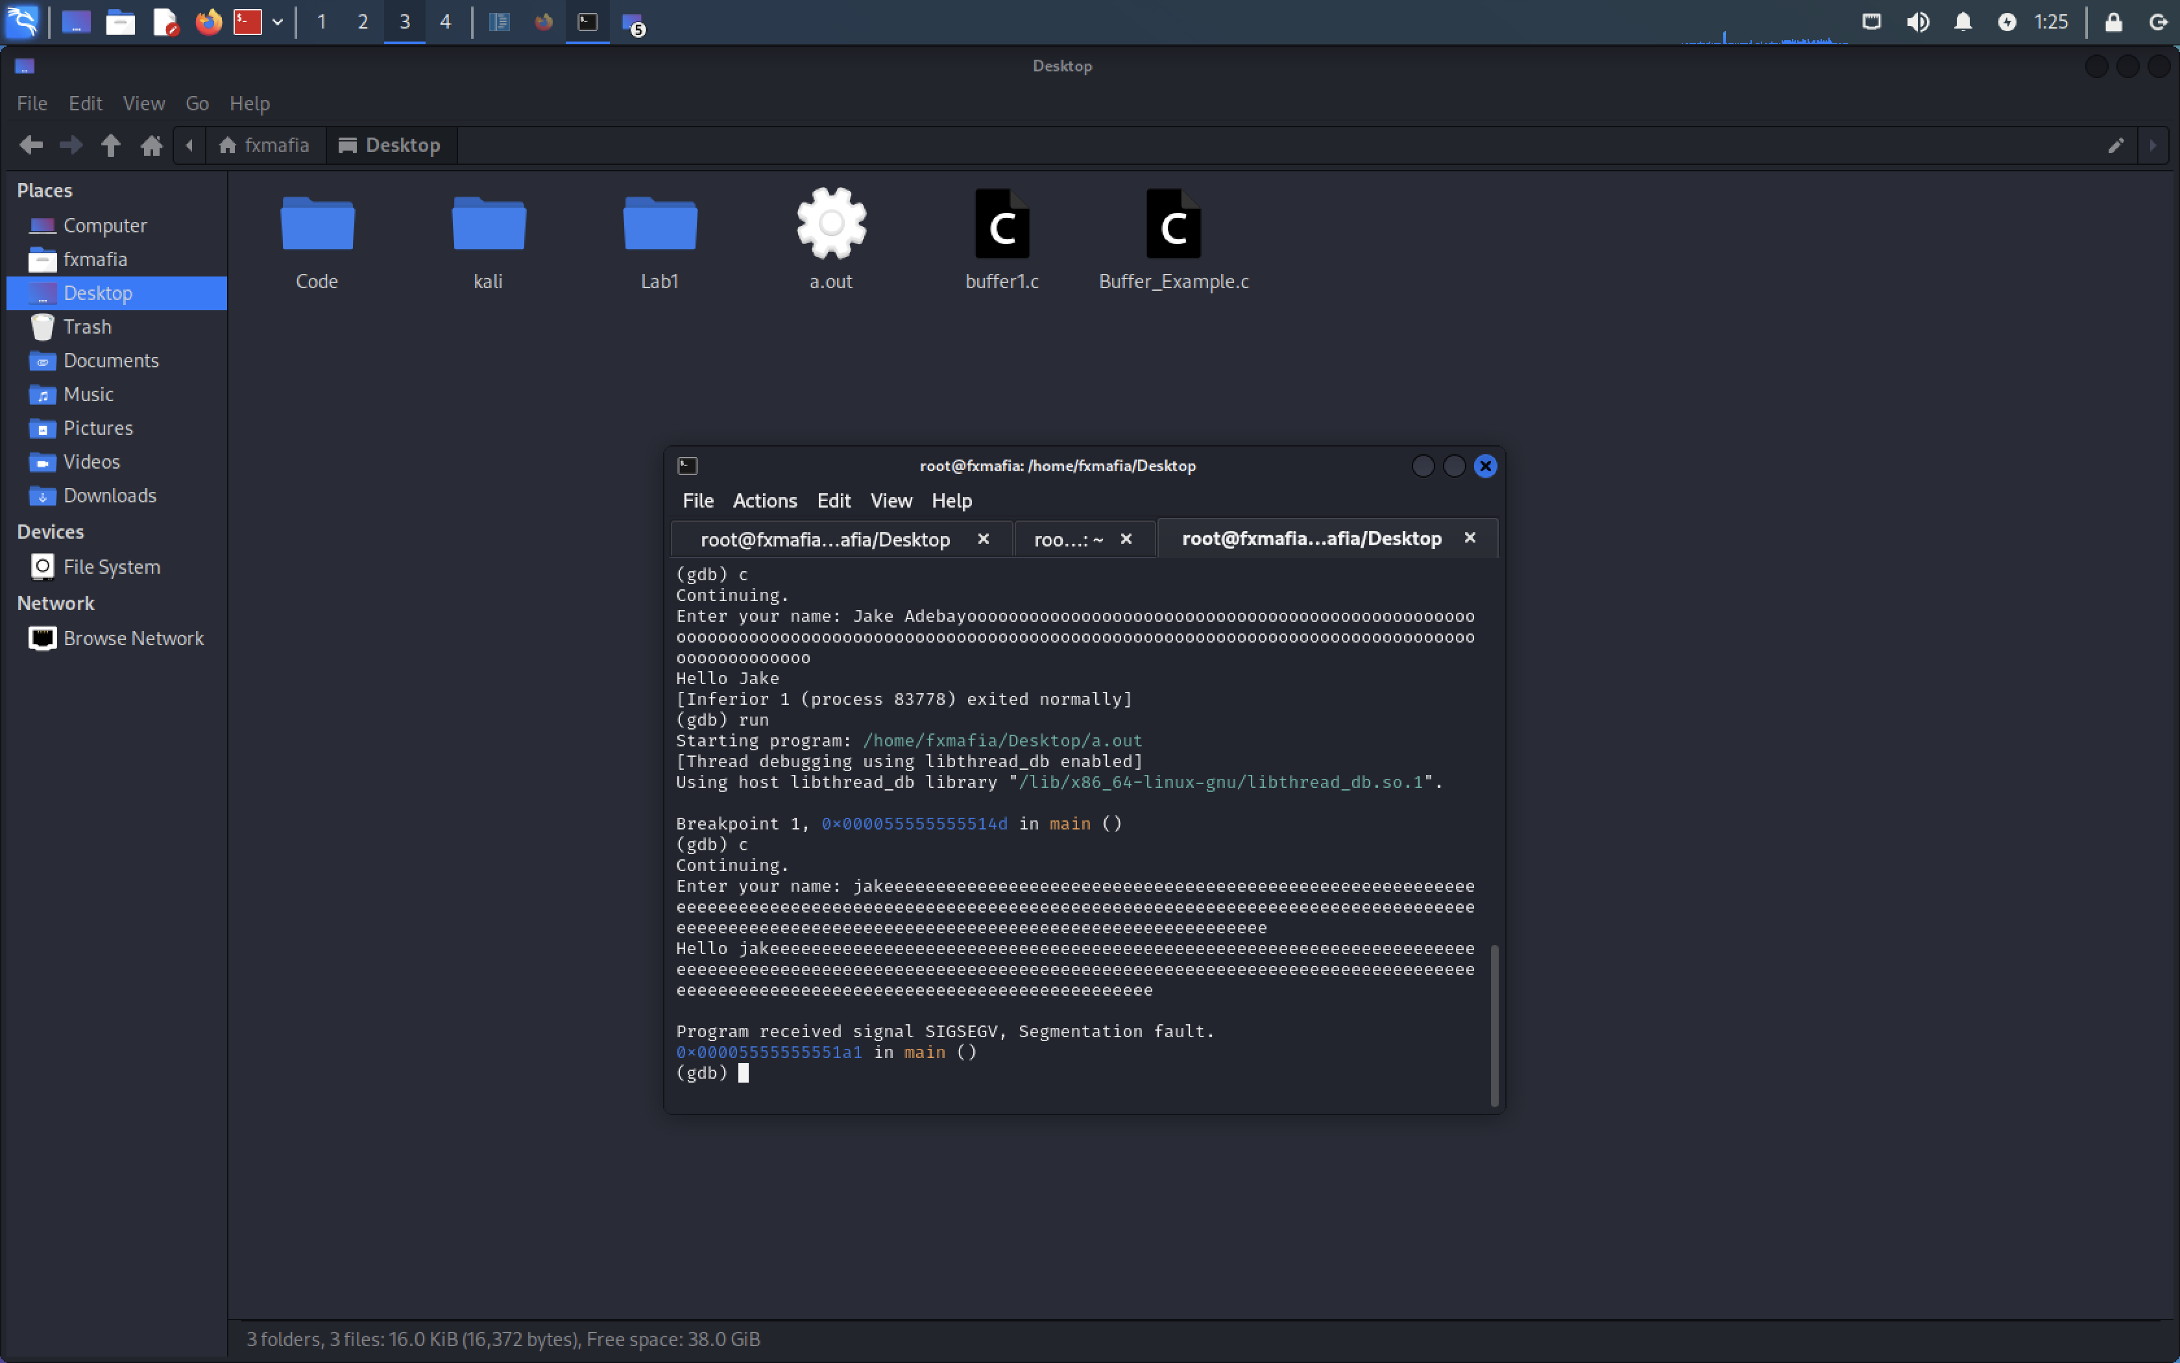Click the power manager tray icon

[x=2007, y=21]
